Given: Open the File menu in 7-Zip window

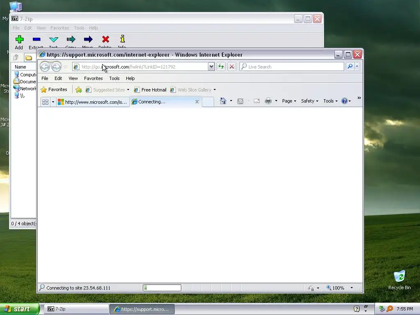Looking at the screenshot, I should (x=16, y=28).
